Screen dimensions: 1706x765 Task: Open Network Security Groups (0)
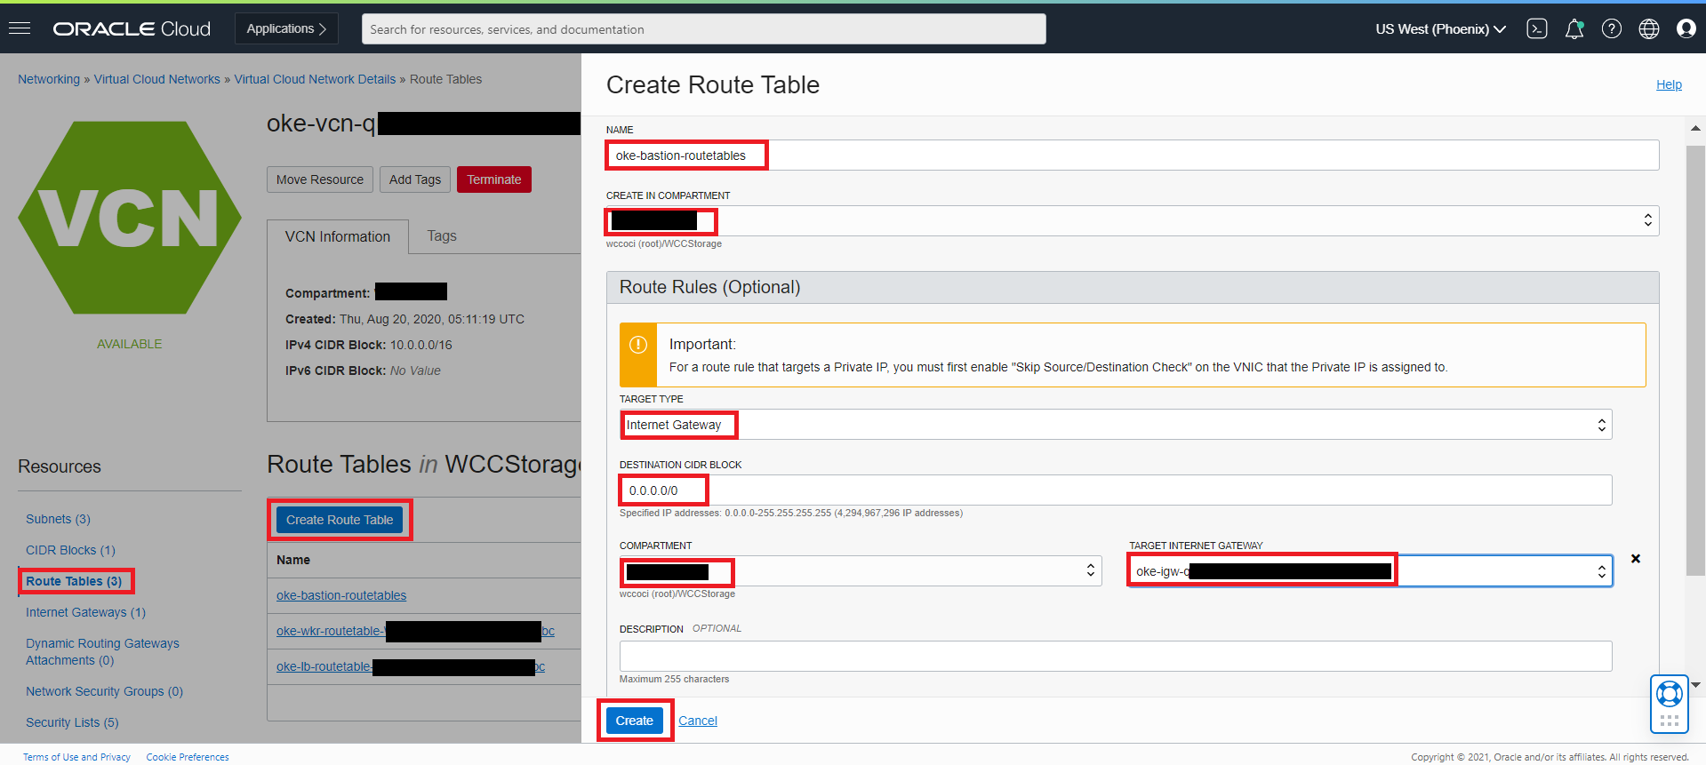(104, 691)
